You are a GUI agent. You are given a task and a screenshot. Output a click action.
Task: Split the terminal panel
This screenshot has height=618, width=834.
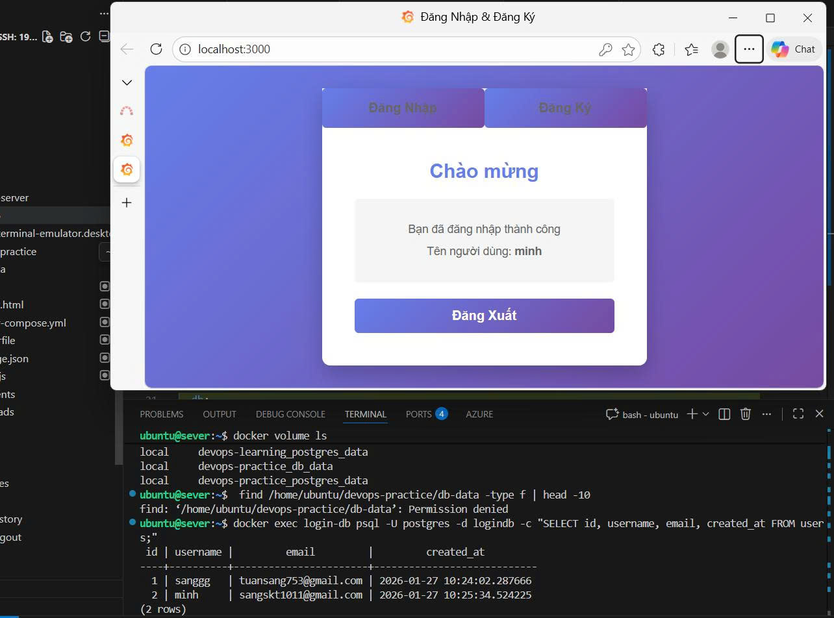tap(724, 414)
